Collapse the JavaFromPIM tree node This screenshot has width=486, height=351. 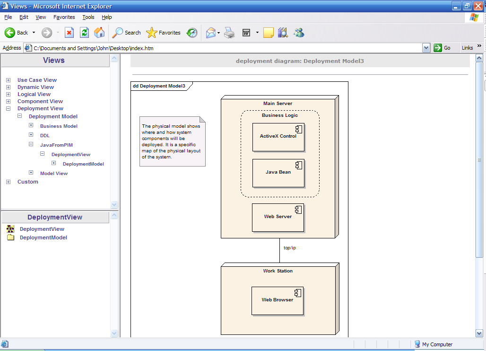[x=31, y=144]
